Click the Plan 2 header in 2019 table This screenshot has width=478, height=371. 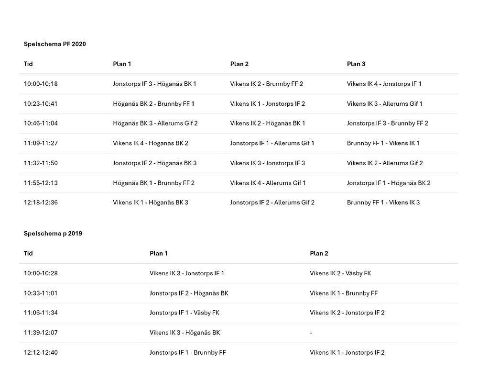tap(319, 254)
